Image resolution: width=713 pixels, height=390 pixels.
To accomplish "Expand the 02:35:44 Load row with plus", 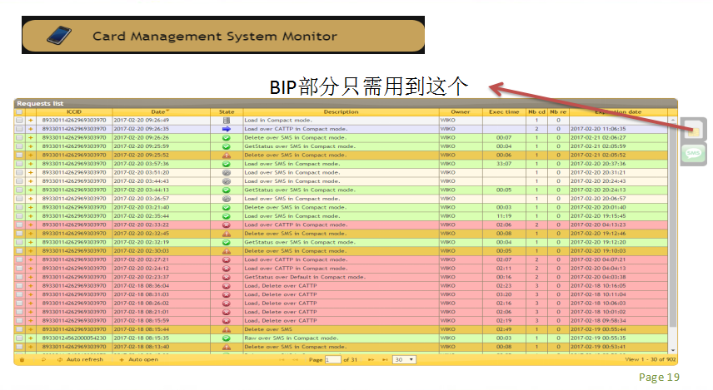I will click(x=31, y=216).
